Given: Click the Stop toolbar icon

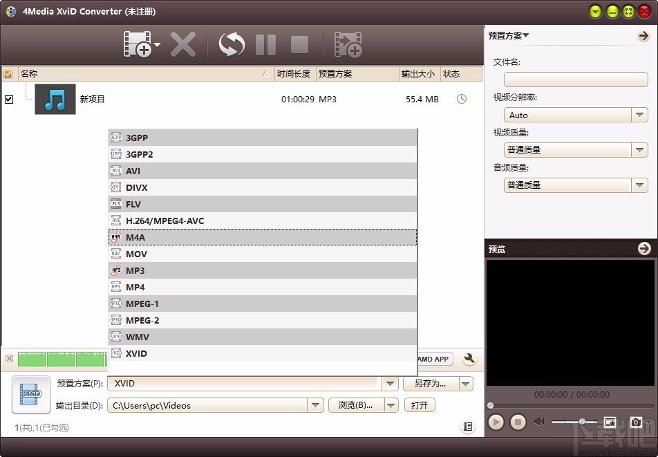Looking at the screenshot, I should pos(300,44).
